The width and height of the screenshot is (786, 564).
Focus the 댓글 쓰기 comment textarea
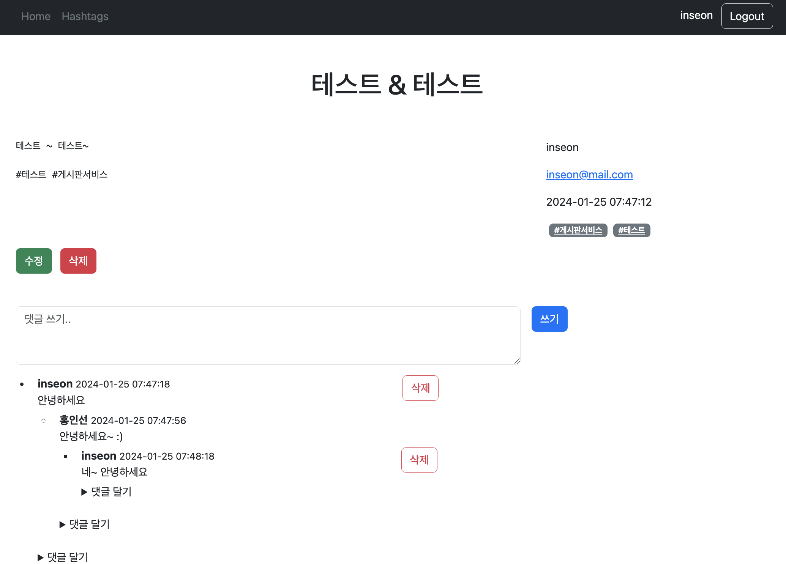click(268, 335)
